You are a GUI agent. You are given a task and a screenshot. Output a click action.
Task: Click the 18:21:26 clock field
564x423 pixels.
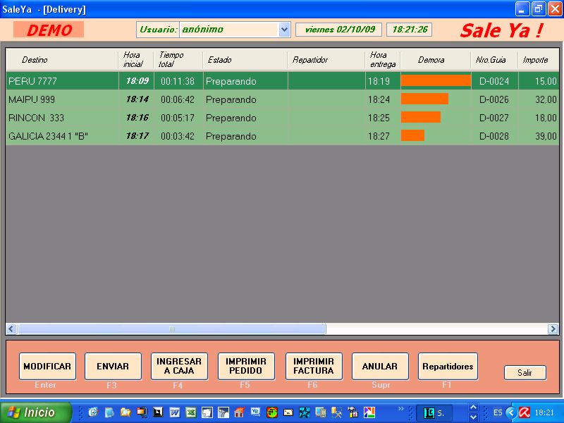410,30
